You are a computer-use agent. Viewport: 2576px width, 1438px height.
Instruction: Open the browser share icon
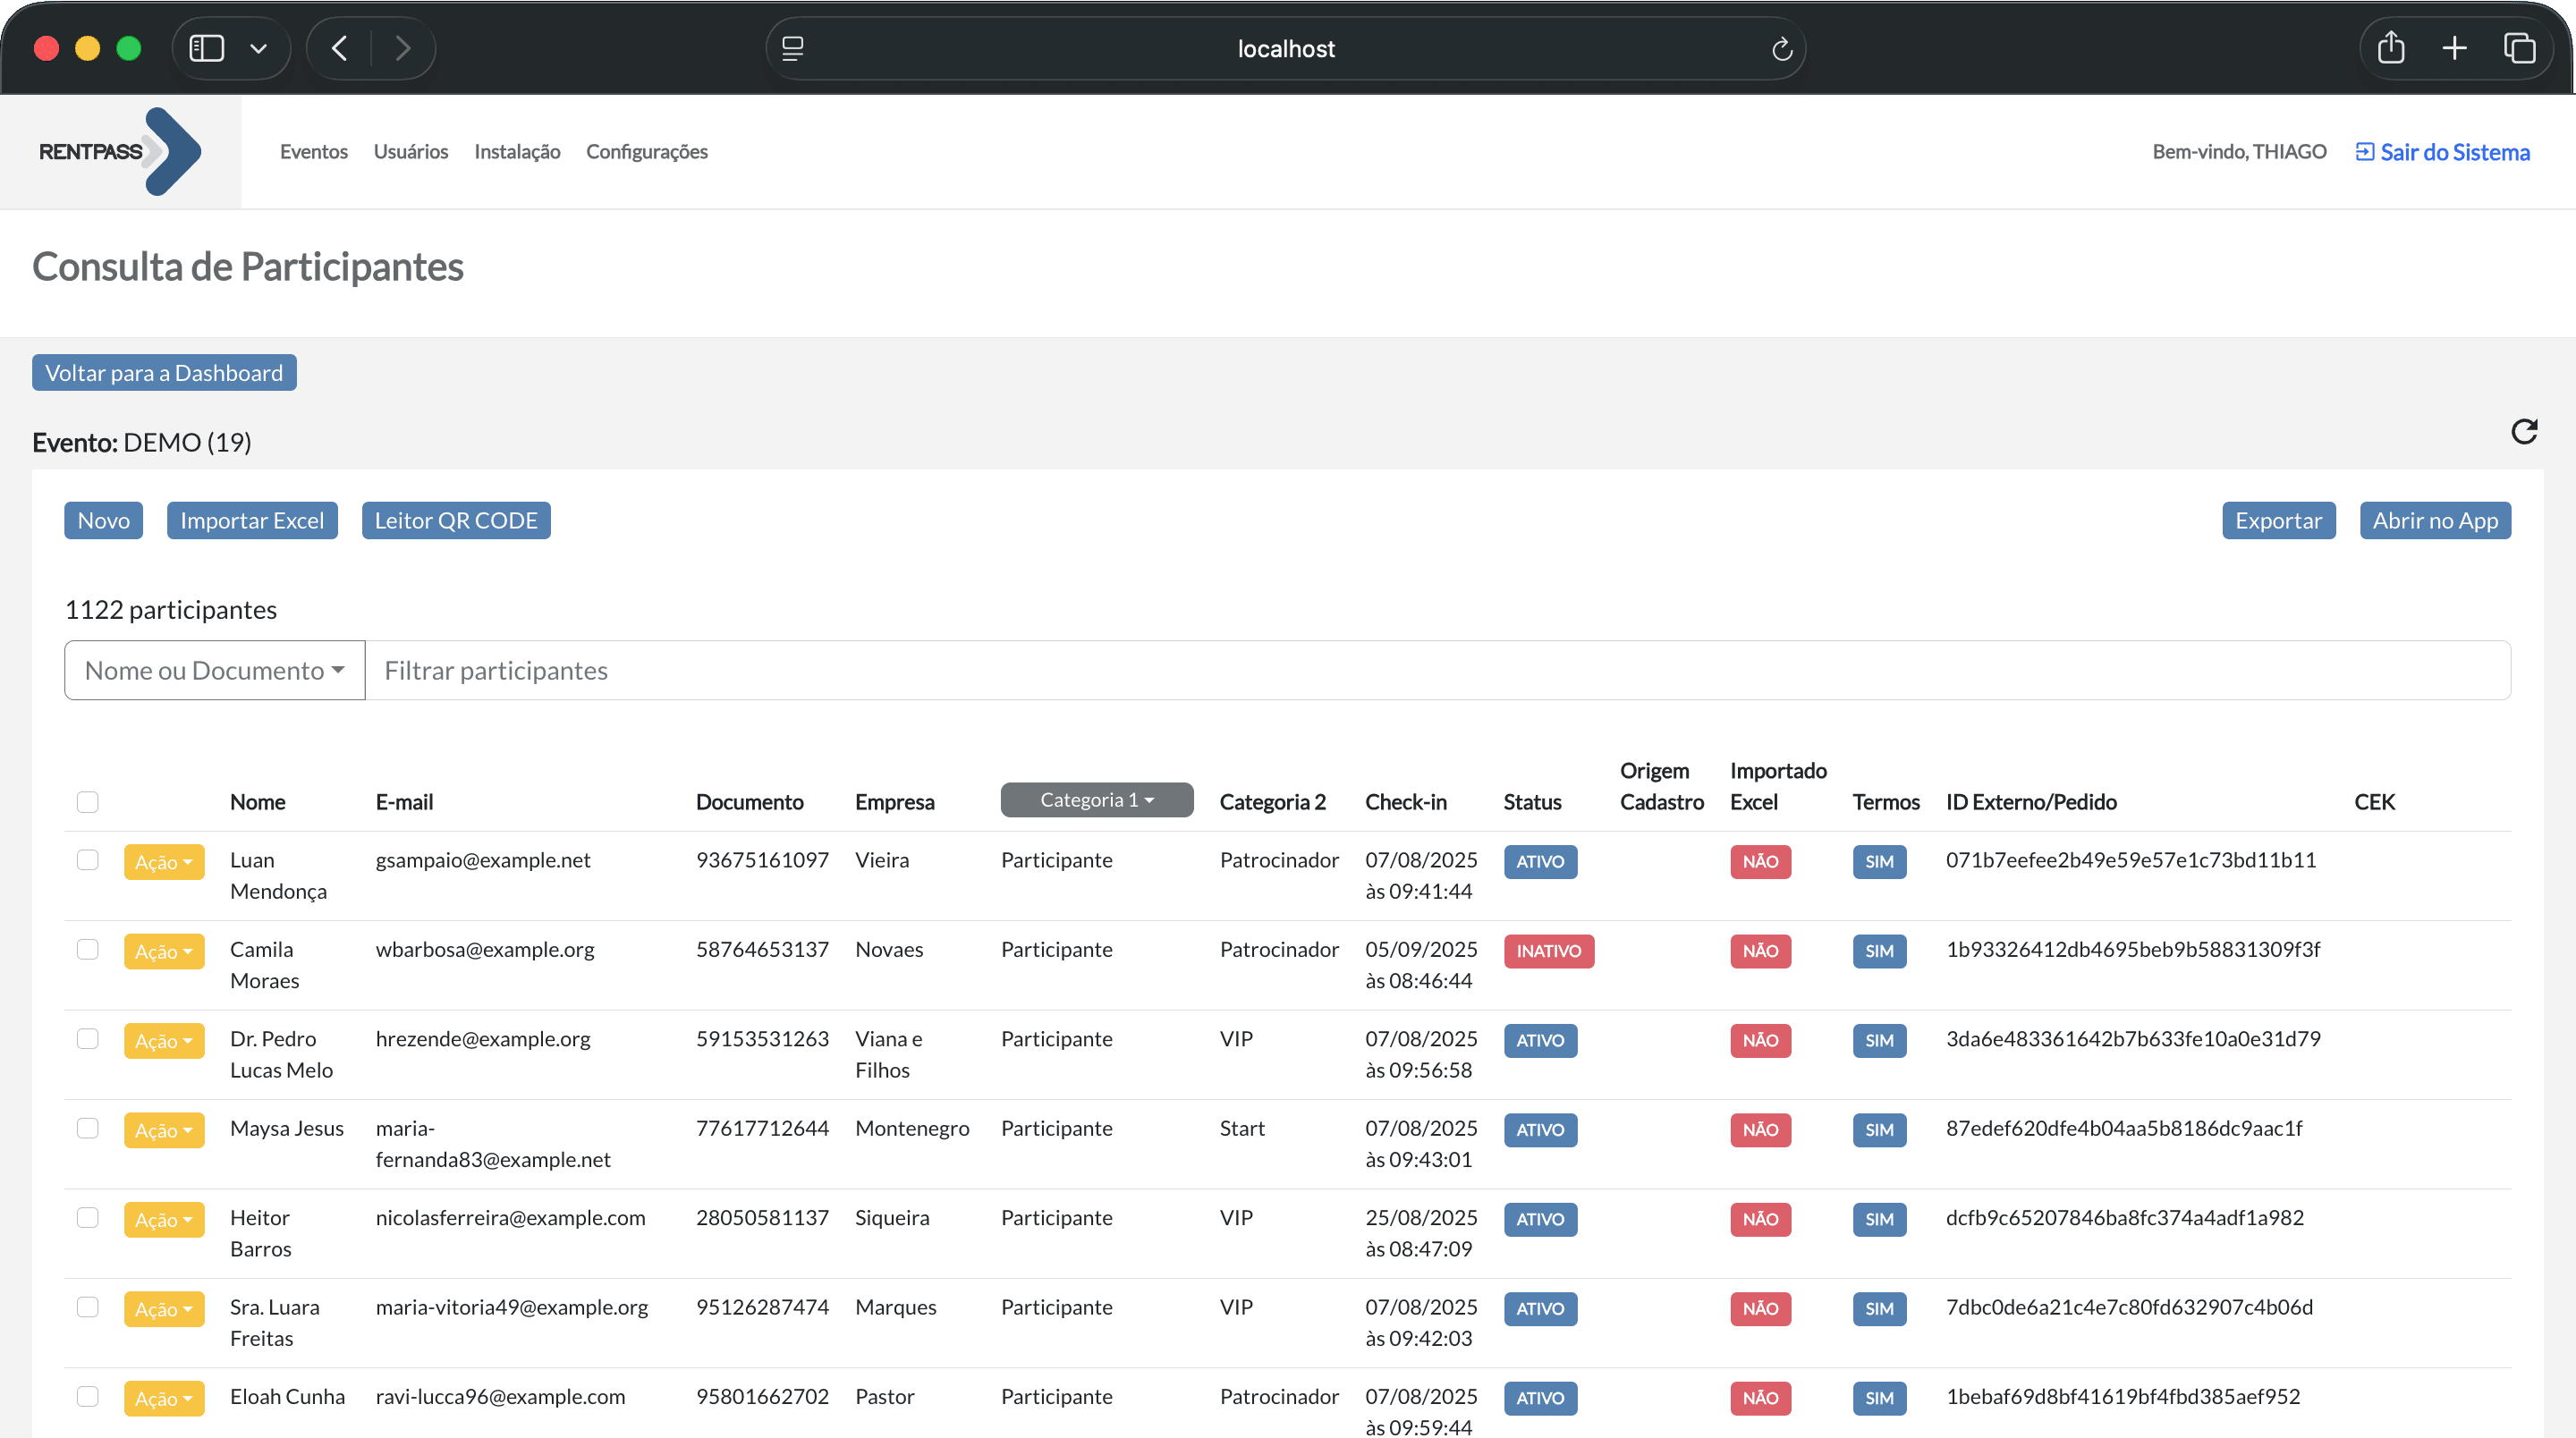point(2392,47)
